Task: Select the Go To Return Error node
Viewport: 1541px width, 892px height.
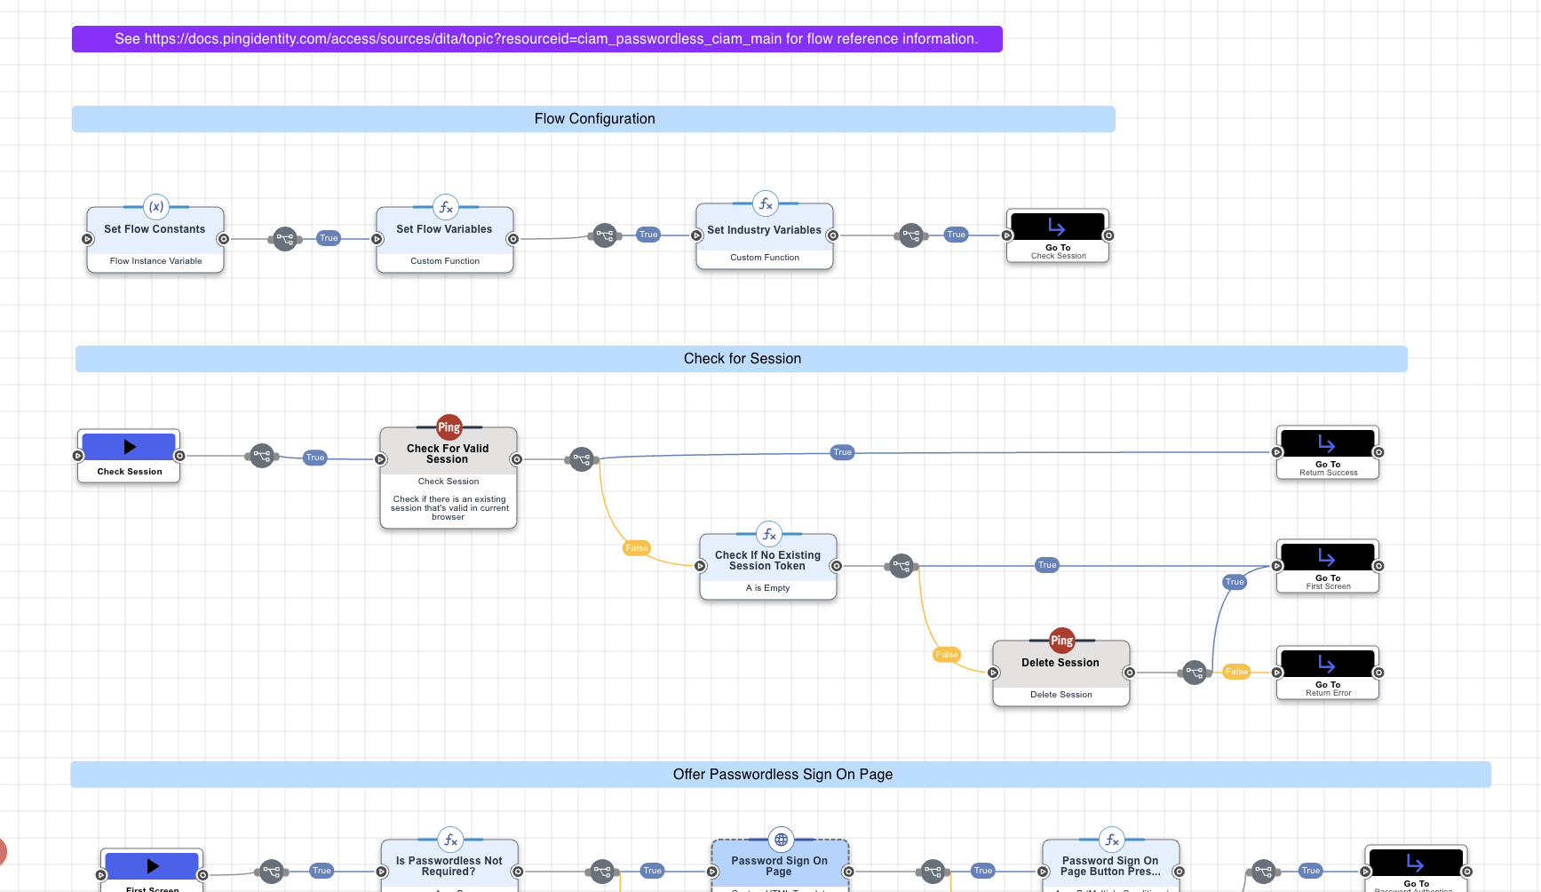Action: coord(1327,673)
